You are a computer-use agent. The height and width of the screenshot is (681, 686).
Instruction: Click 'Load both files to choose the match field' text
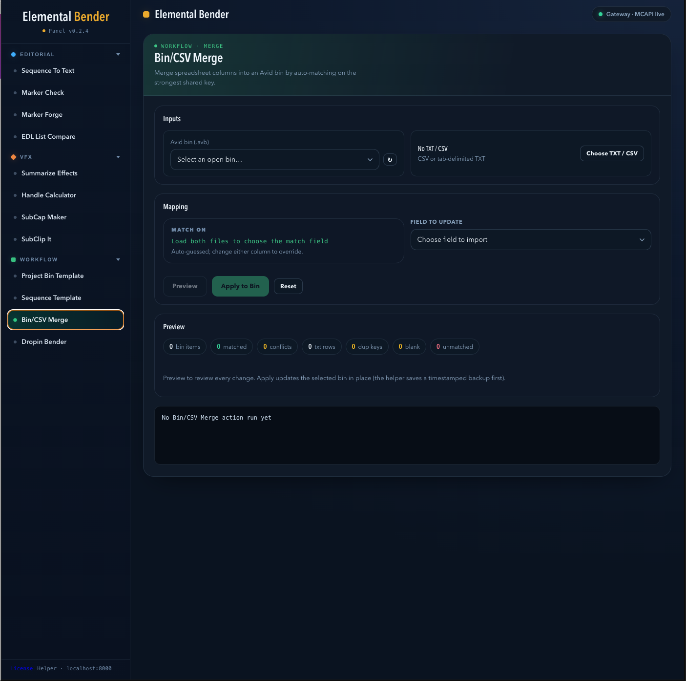(x=249, y=241)
